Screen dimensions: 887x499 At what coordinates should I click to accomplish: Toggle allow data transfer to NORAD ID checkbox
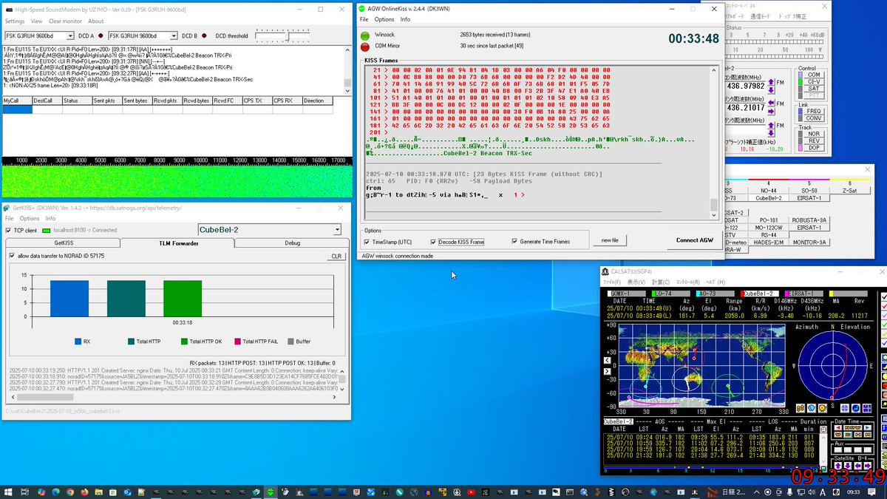pyautogui.click(x=12, y=256)
